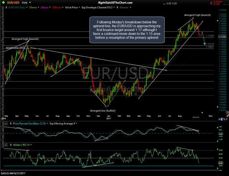Click the 'target zone (HIT)' label
This screenshot has width=229, height=176.
point(15,48)
